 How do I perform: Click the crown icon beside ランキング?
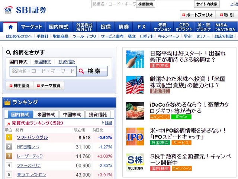(7, 102)
